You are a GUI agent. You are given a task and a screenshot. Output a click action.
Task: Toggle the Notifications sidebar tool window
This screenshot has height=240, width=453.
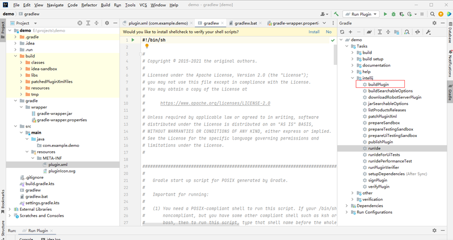pyautogui.click(x=450, y=63)
